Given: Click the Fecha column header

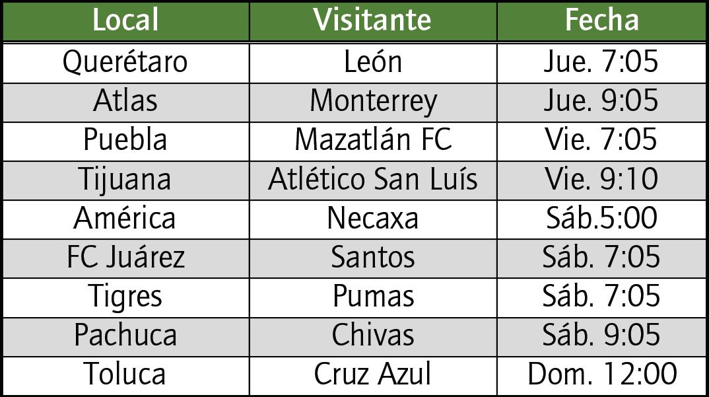Looking at the screenshot, I should click(601, 21).
